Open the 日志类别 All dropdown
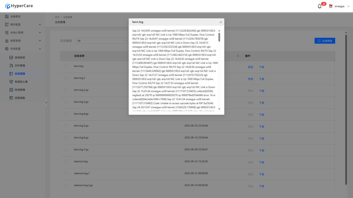 102,41
